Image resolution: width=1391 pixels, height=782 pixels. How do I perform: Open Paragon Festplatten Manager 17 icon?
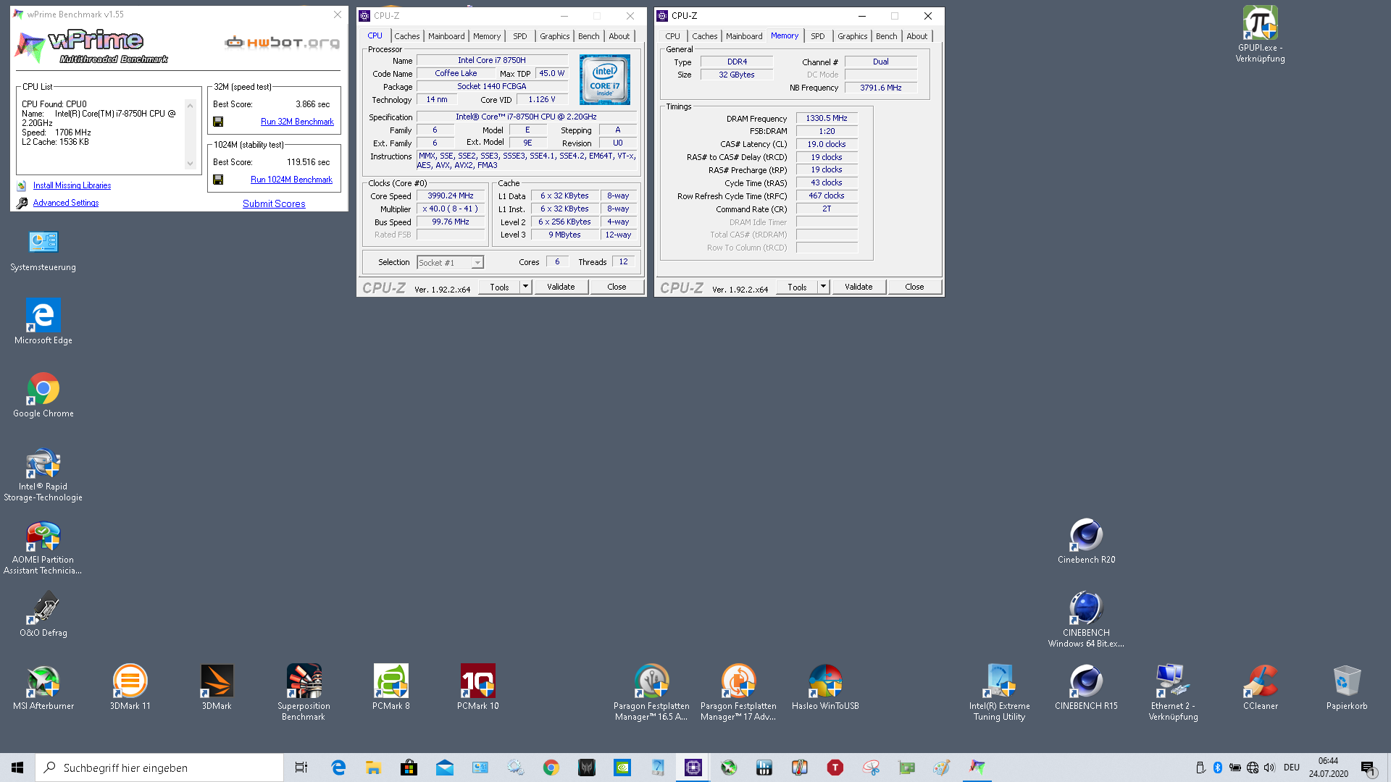pyautogui.click(x=738, y=693)
